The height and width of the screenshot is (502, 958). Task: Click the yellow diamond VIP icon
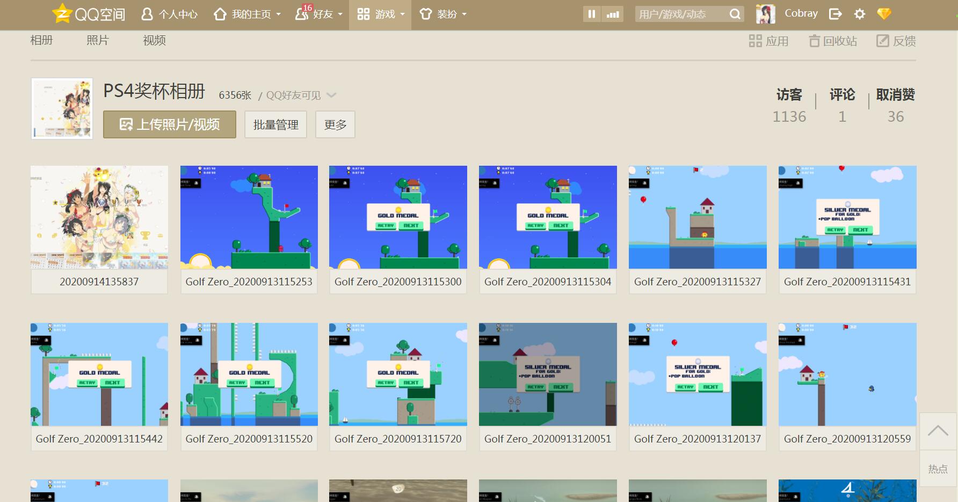(884, 14)
